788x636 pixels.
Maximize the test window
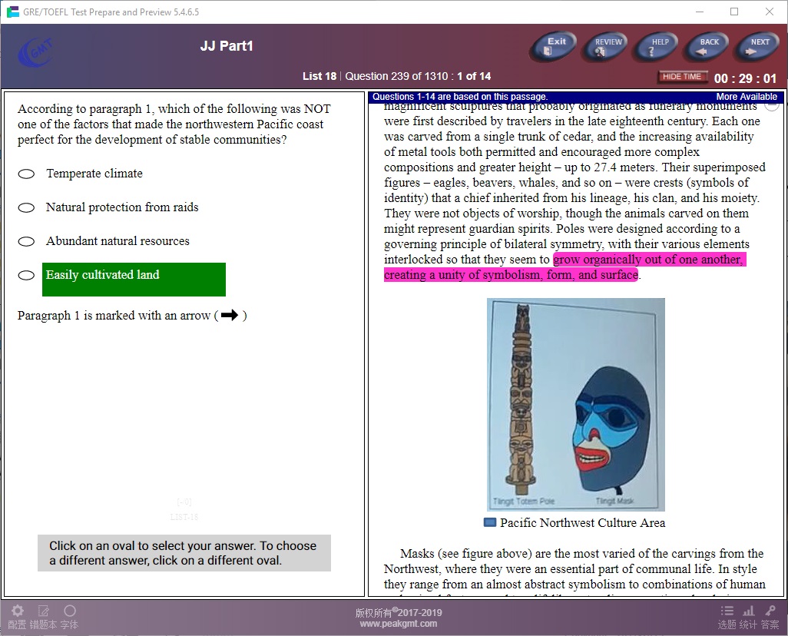pyautogui.click(x=734, y=12)
